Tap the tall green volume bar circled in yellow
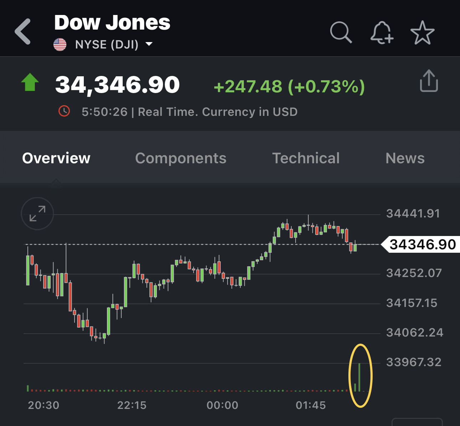Screen dimensions: 460x426 [x=359, y=377]
